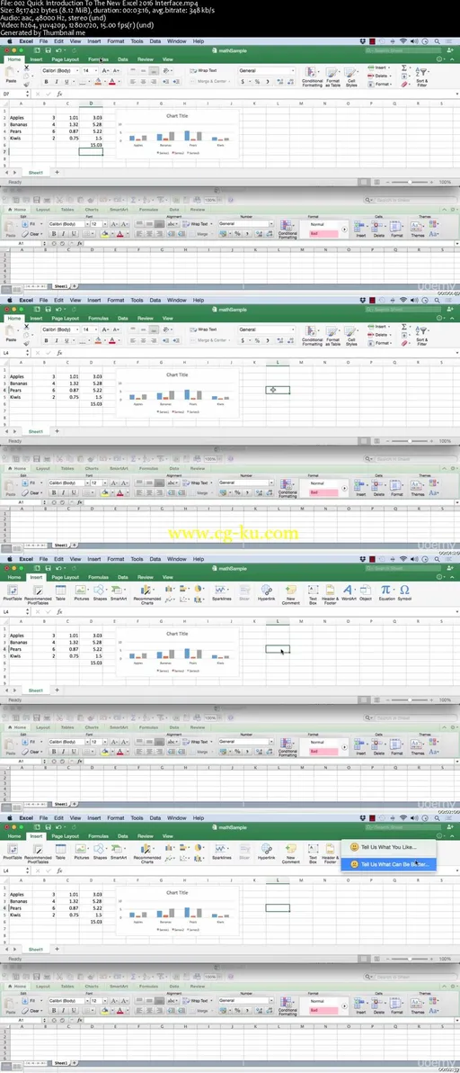Image resolution: width=460 pixels, height=1073 pixels.
Task: Switch to Page Layout tab in D7 frame
Action: (66, 59)
